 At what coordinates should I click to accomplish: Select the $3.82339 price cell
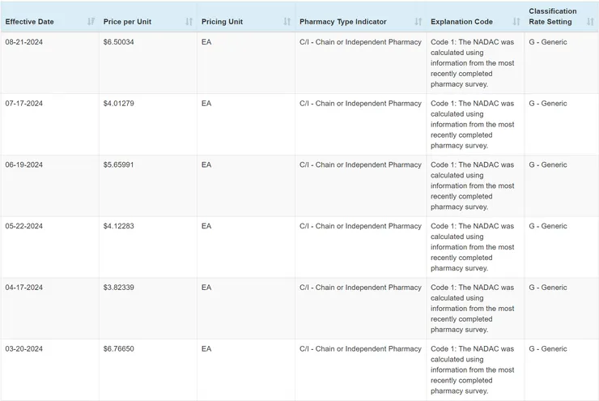point(119,288)
